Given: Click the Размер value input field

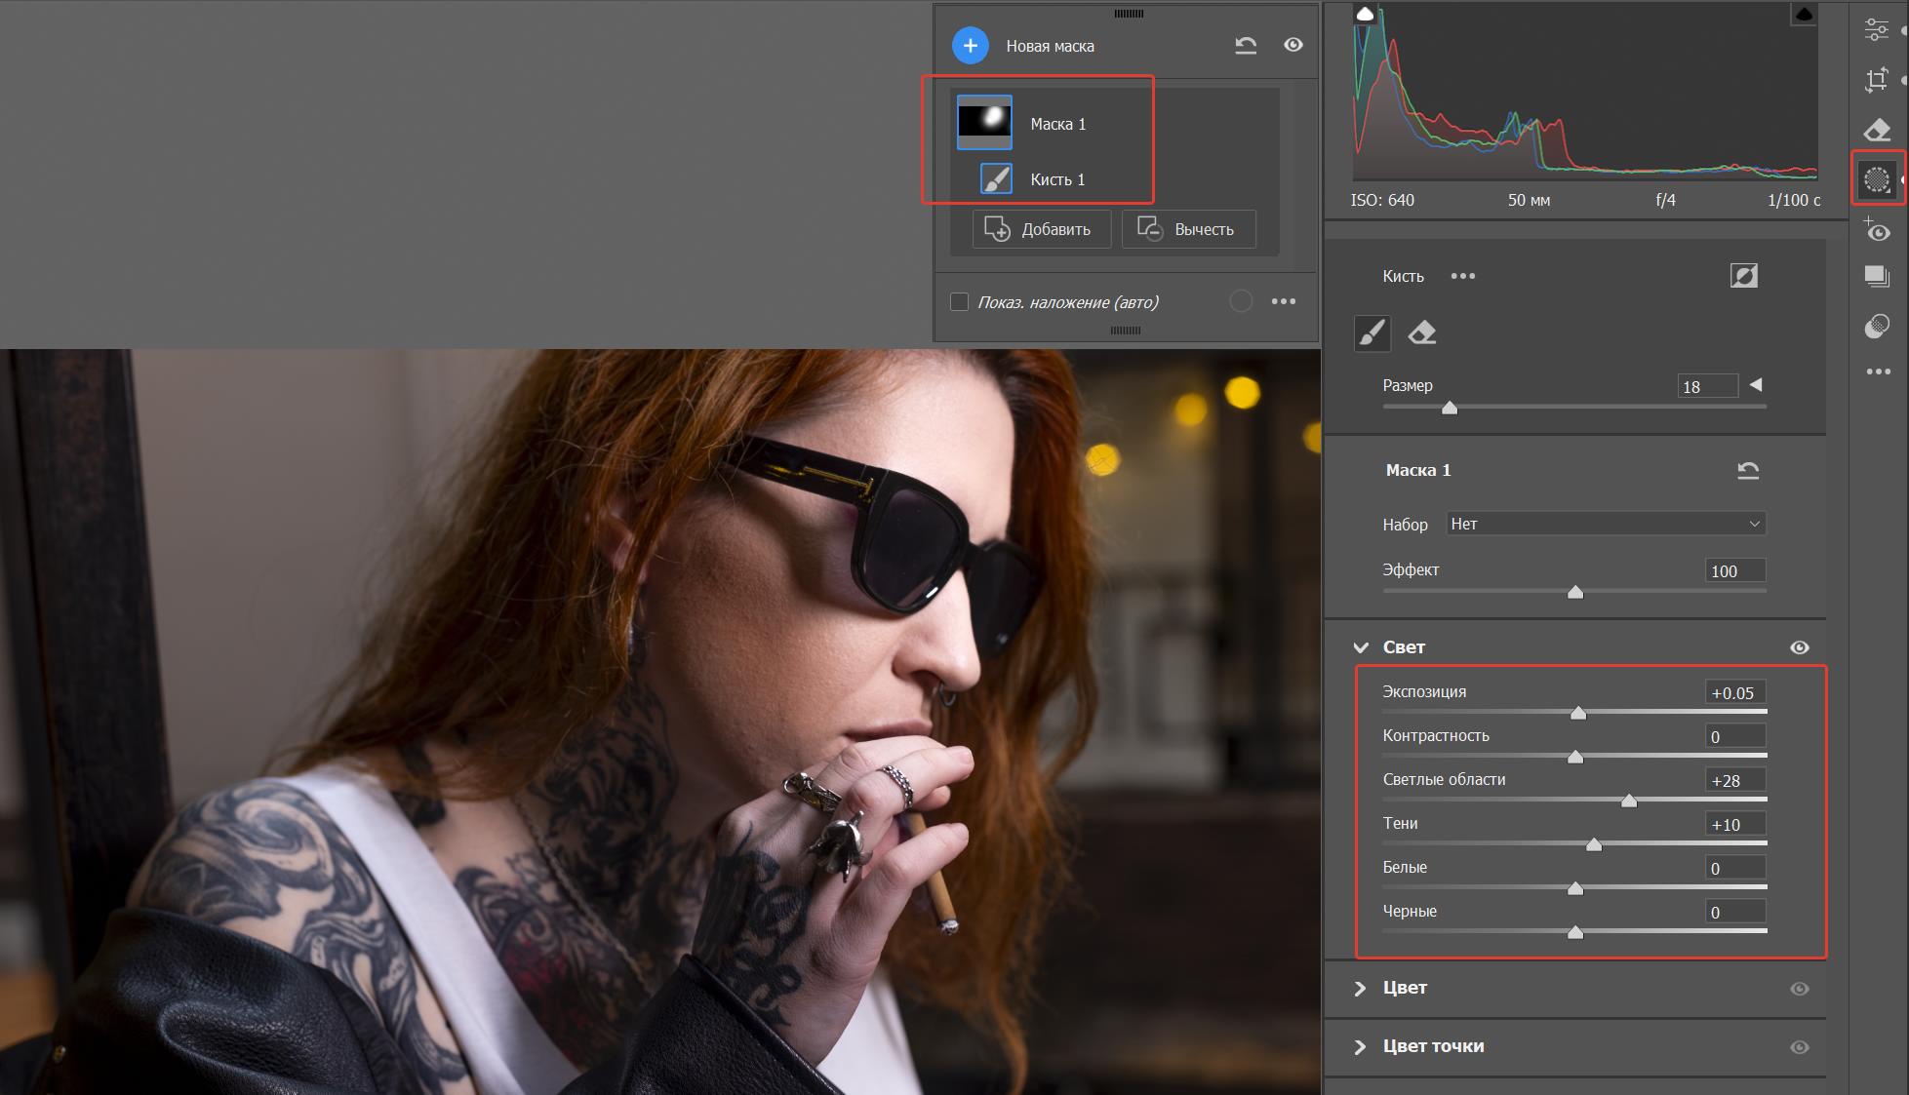Looking at the screenshot, I should coord(1706,386).
